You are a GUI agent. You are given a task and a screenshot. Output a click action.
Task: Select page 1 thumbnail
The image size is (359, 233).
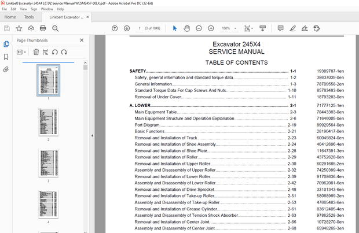(48, 80)
